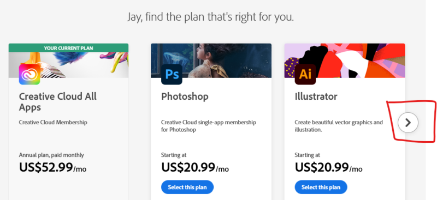Viewport: 437px width, 200px height.
Task: Open the Illustrator plan title
Action: point(316,96)
